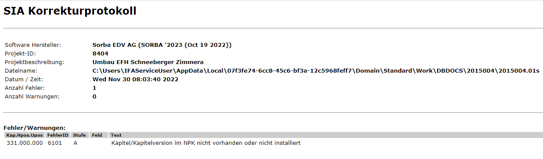This screenshot has height=159, width=543.
Task: Click the Kapitel/Kapitelversion error message text
Action: click(206, 143)
